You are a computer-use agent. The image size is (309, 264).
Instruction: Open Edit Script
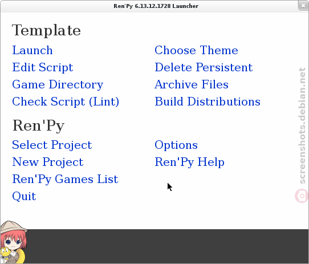coord(43,68)
